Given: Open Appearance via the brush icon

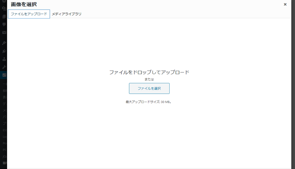Looking at the screenshot, I should (x=4, y=43).
